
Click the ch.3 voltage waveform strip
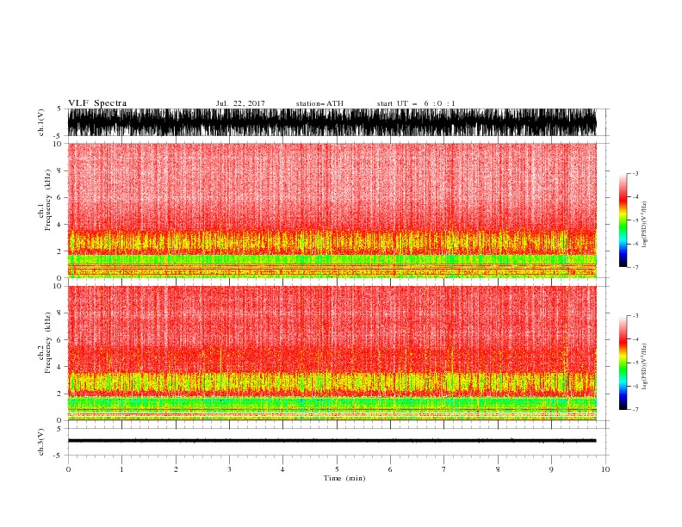332,441
